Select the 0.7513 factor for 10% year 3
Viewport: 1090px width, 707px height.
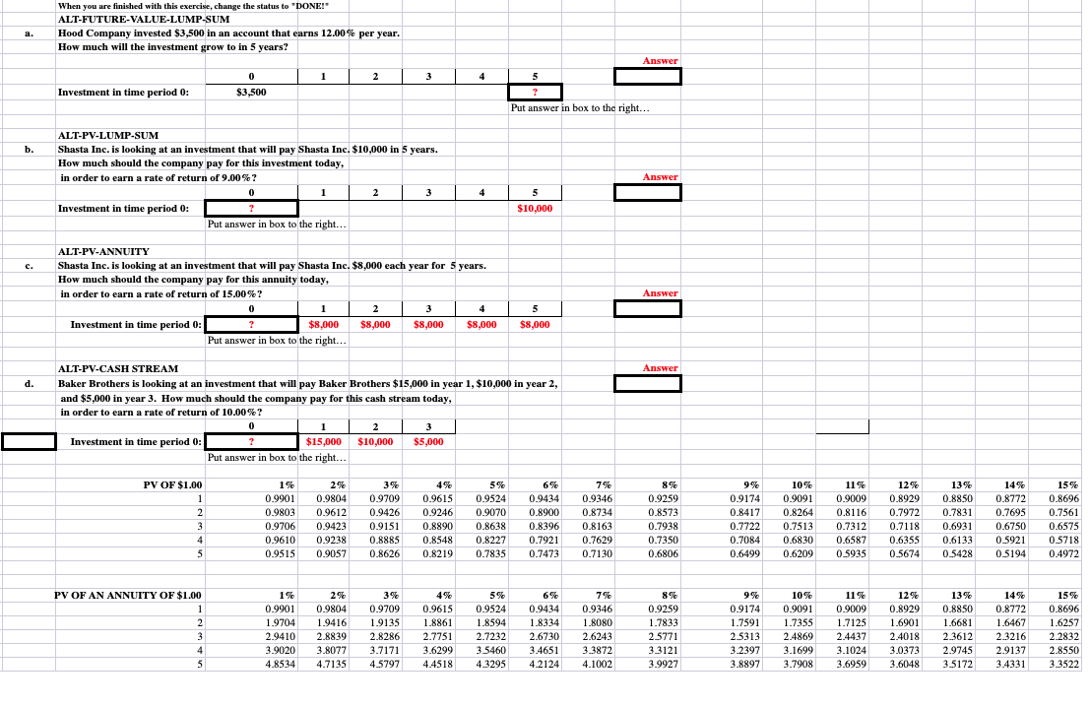798,526
